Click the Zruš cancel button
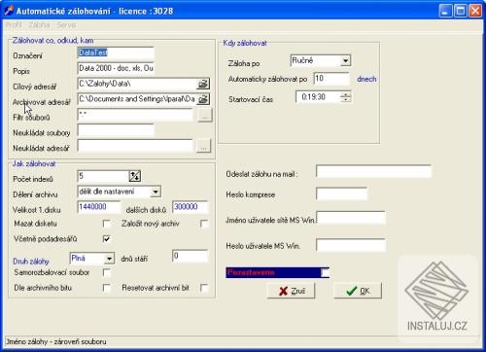 coord(291,291)
